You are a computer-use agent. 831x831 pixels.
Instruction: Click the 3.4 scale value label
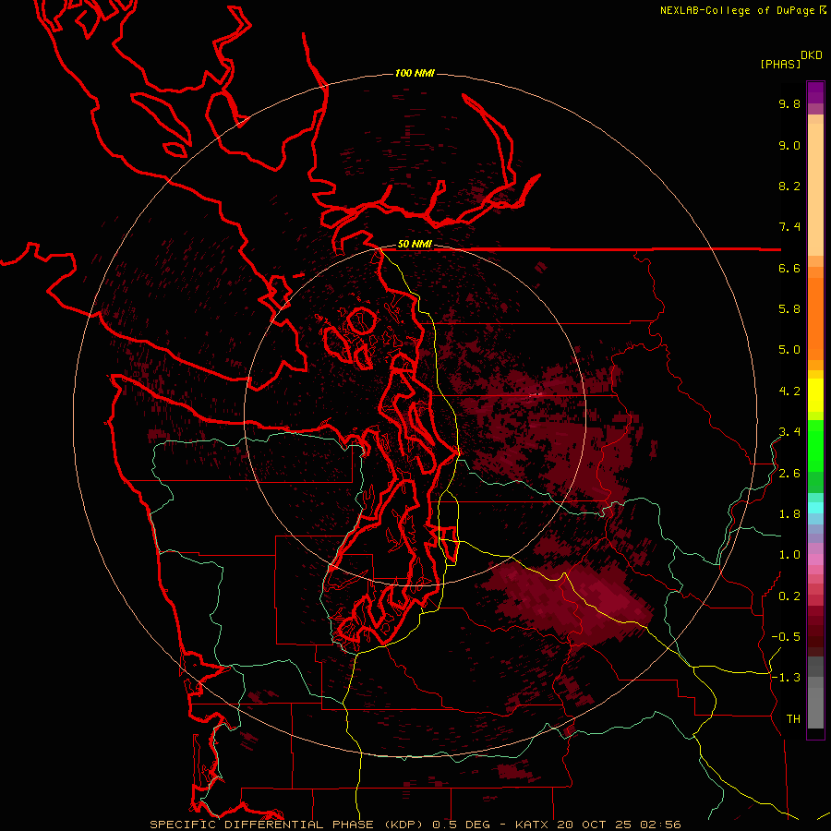789,432
